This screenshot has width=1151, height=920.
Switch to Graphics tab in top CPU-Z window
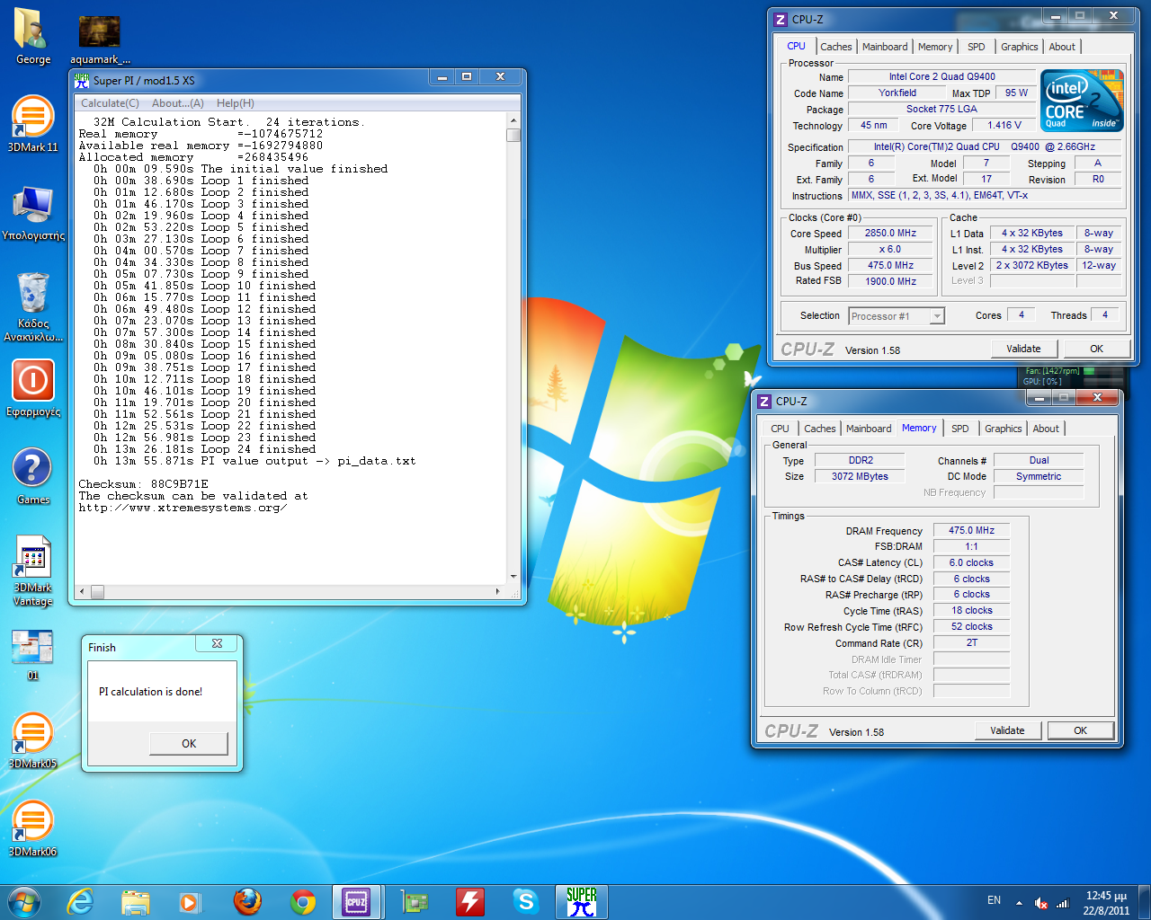click(1020, 47)
